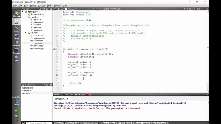Open the Debug menu
Image resolution: width=221 pixels, height=124 pixels.
tap(33, 6)
